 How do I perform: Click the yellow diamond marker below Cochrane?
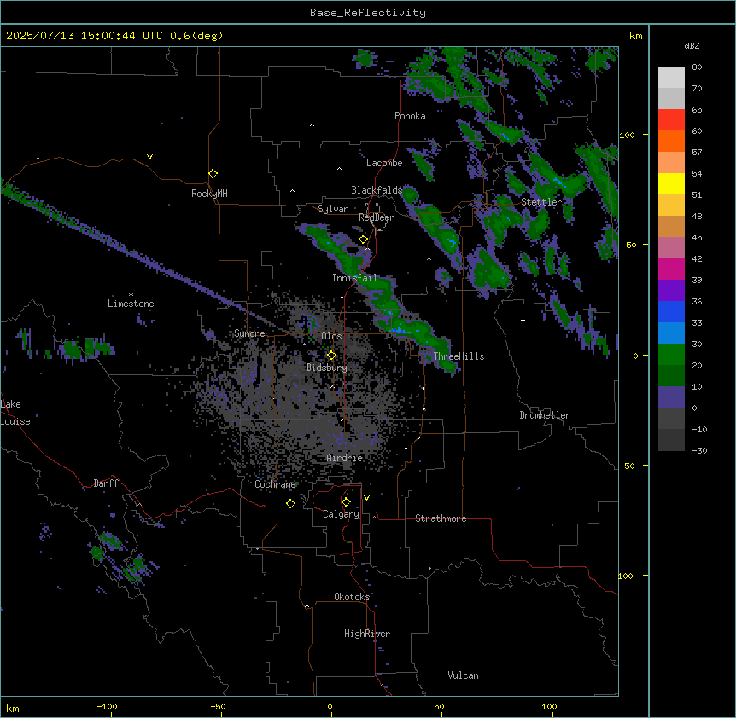[290, 503]
